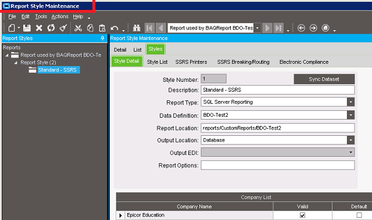372x220 pixels.
Task: Go to the last record icon
Action: coord(278,28)
